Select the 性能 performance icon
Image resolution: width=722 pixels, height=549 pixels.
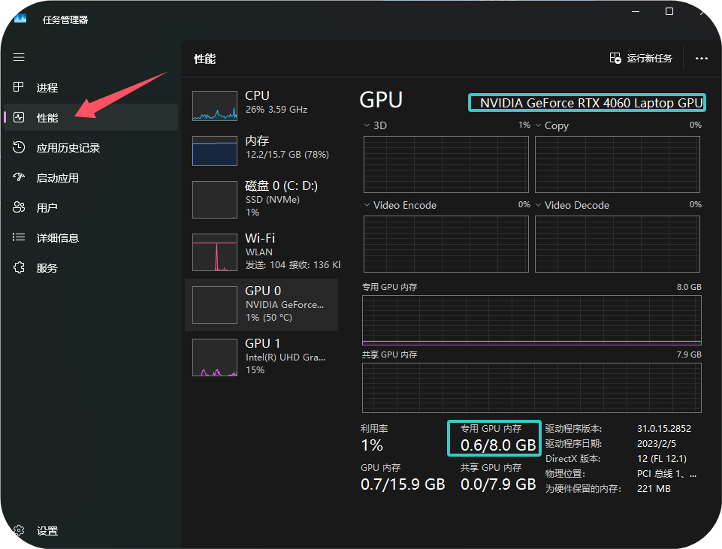(x=19, y=117)
